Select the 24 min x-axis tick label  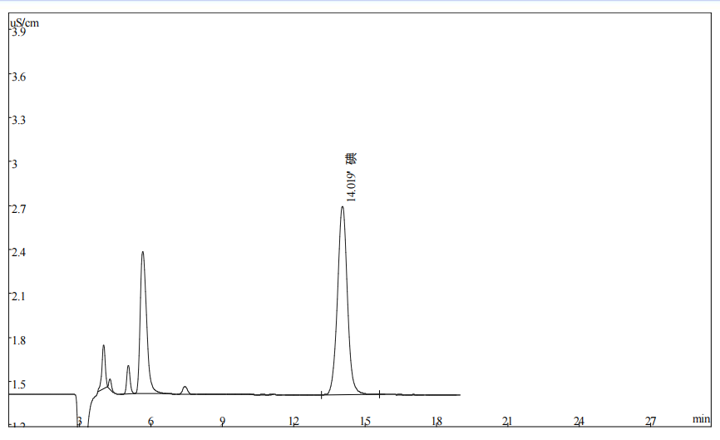(579, 422)
